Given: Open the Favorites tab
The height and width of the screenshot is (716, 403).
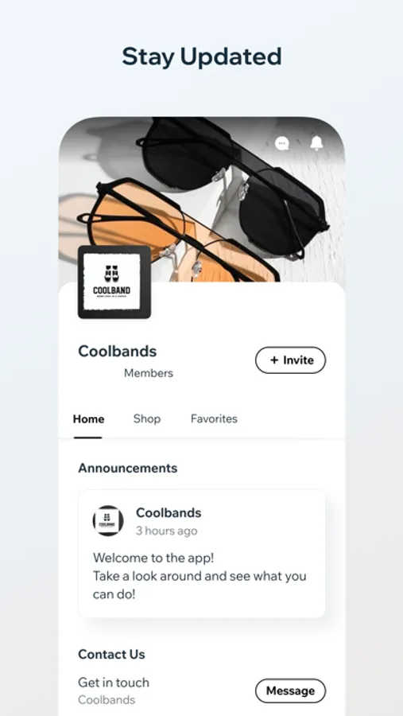Looking at the screenshot, I should pyautogui.click(x=214, y=418).
